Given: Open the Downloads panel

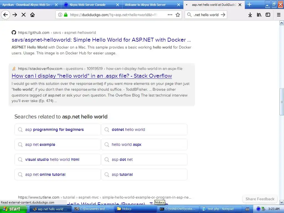Looking at the screenshot, I should (250, 15).
